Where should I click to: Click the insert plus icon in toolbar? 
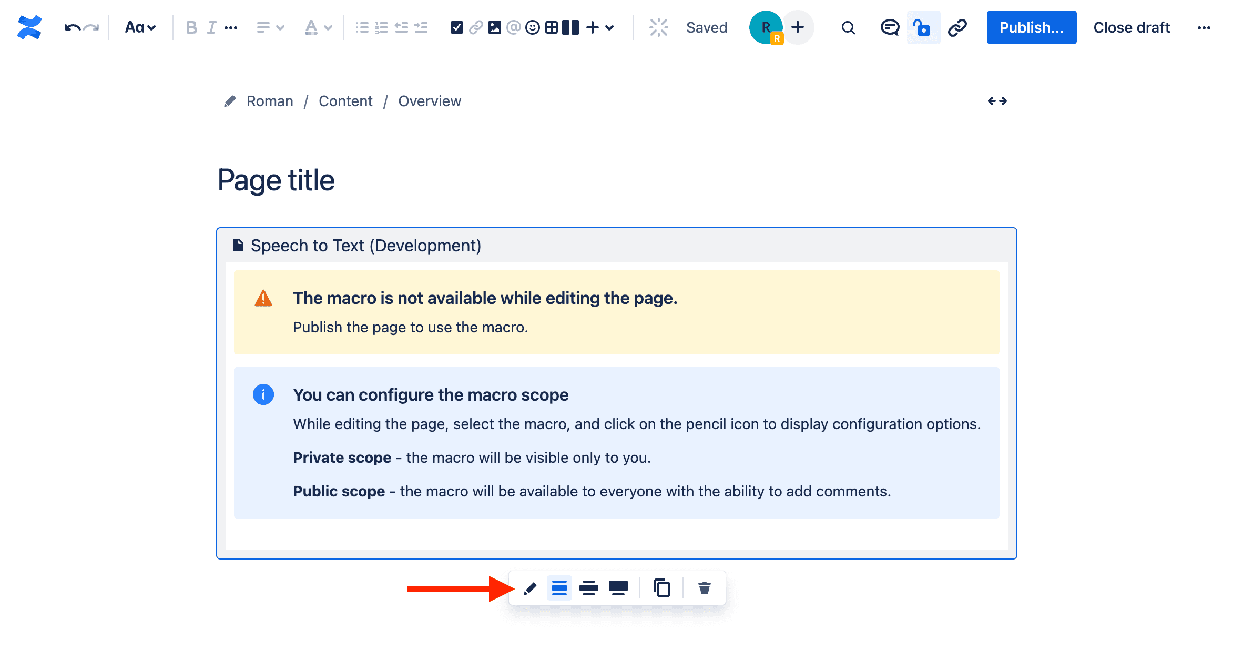[x=593, y=27]
